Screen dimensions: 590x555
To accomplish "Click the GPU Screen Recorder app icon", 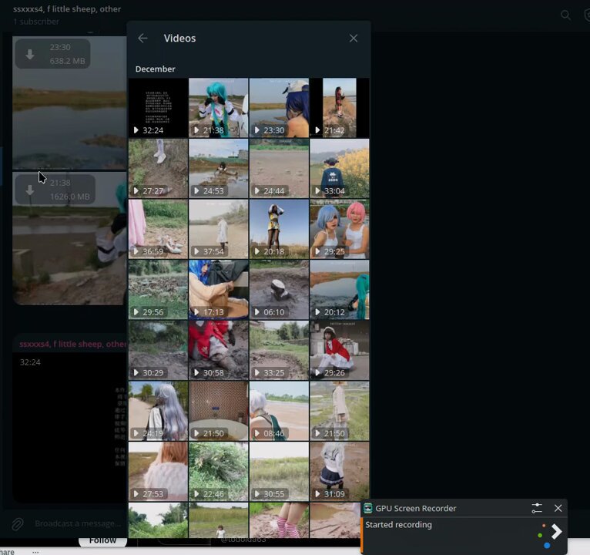I will 368,508.
